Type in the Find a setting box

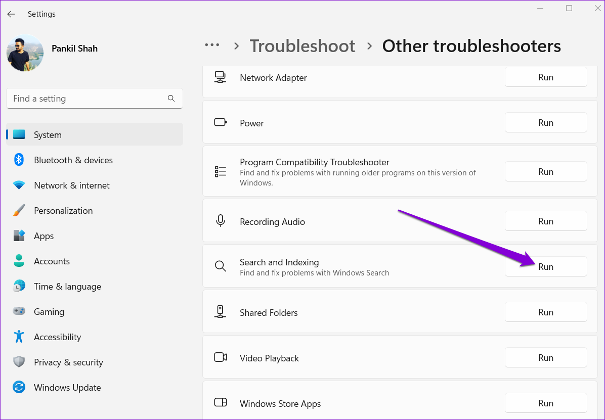(x=86, y=99)
